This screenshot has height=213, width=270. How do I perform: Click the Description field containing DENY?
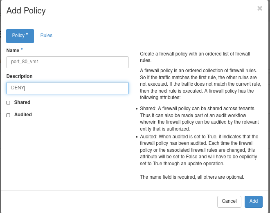click(67, 88)
